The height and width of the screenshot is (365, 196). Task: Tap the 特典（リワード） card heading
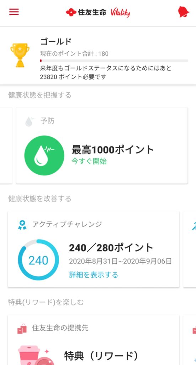pyautogui.click(x=101, y=356)
